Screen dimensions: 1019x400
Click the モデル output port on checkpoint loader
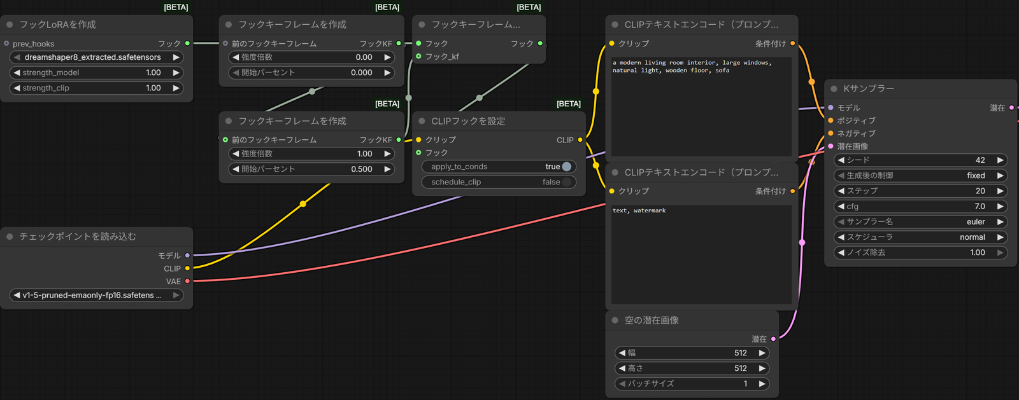187,255
